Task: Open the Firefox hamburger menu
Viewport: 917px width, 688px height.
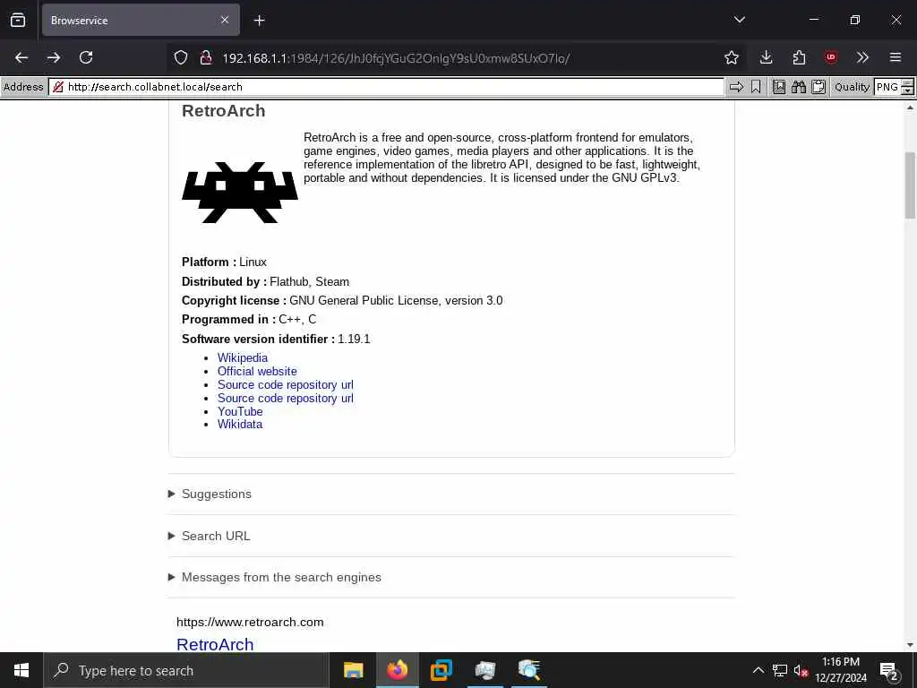Action: click(896, 57)
